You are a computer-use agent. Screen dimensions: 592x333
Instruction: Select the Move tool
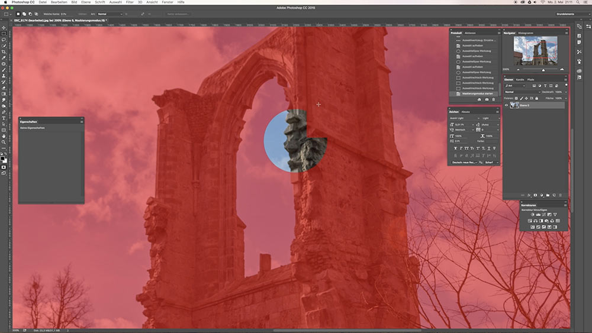pos(4,28)
